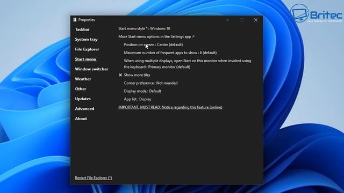Open the File Explorer section
Screen dimensions: 344x193
[87, 49]
